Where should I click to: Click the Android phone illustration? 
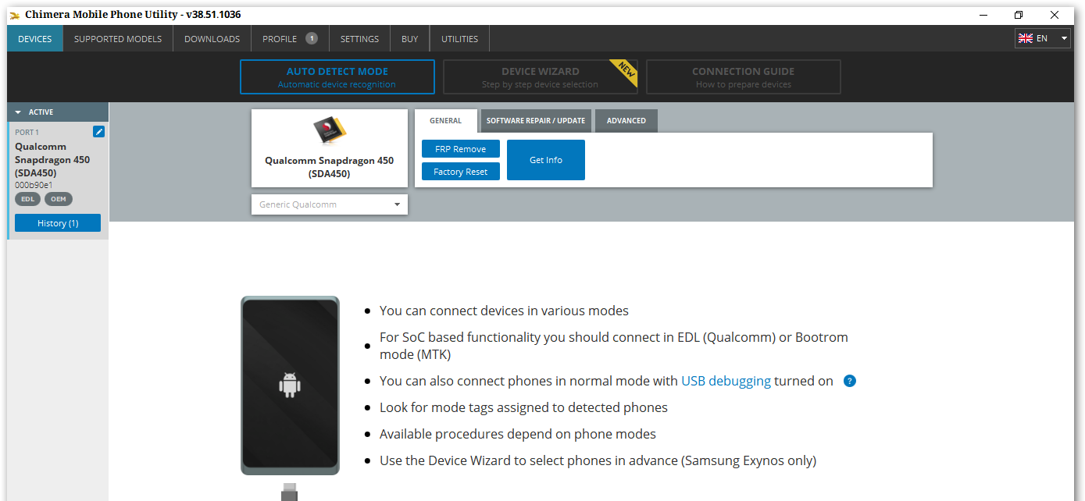[290, 386]
